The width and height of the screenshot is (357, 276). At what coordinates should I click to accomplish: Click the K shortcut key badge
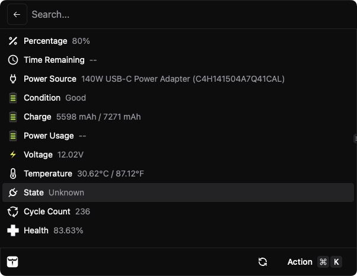(336, 262)
